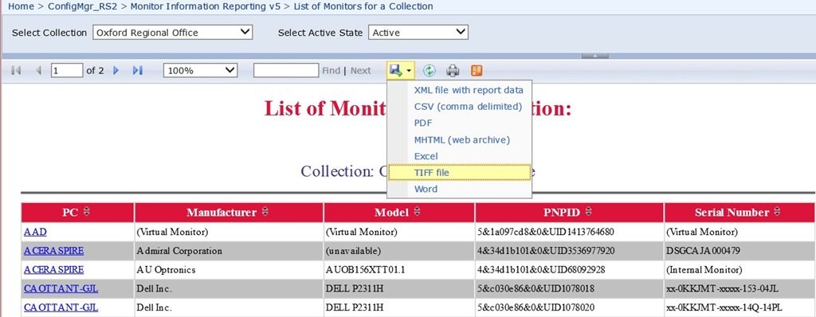Go to previous report page
The height and width of the screenshot is (317, 816).
click(x=38, y=70)
